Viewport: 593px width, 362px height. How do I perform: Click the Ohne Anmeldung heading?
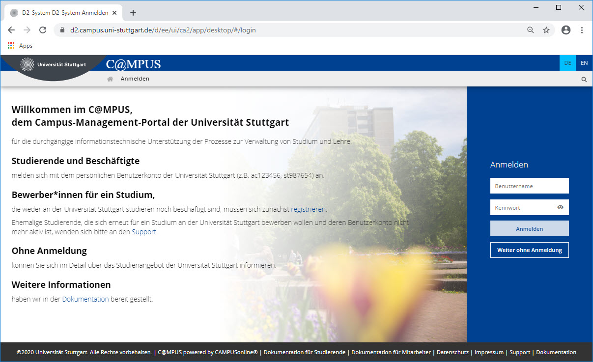[49, 251]
